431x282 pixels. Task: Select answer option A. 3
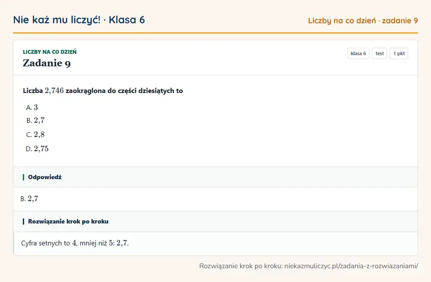(x=32, y=107)
